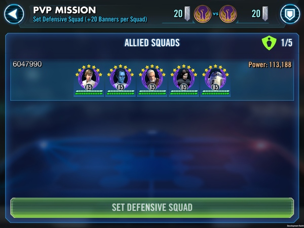Tap the green squad shield icon
This screenshot has height=228, width=304.
click(269, 43)
